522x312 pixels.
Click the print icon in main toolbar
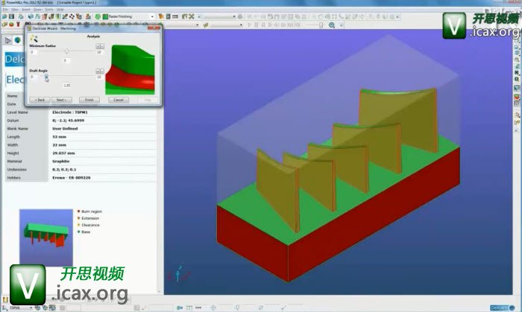click(x=21, y=16)
